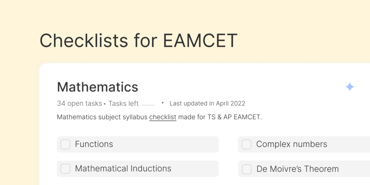Click the 34 open tasks counter
This screenshot has height=185, width=370.
(x=79, y=103)
